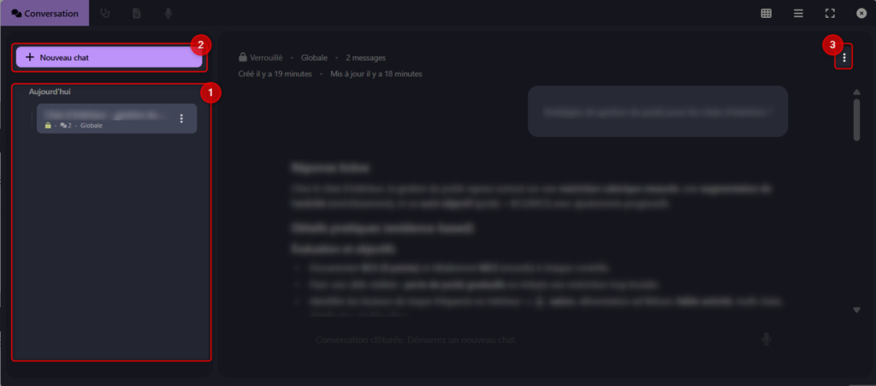Open the stethoscope tab icon
Viewport: 876px width, 386px height.
104,13
